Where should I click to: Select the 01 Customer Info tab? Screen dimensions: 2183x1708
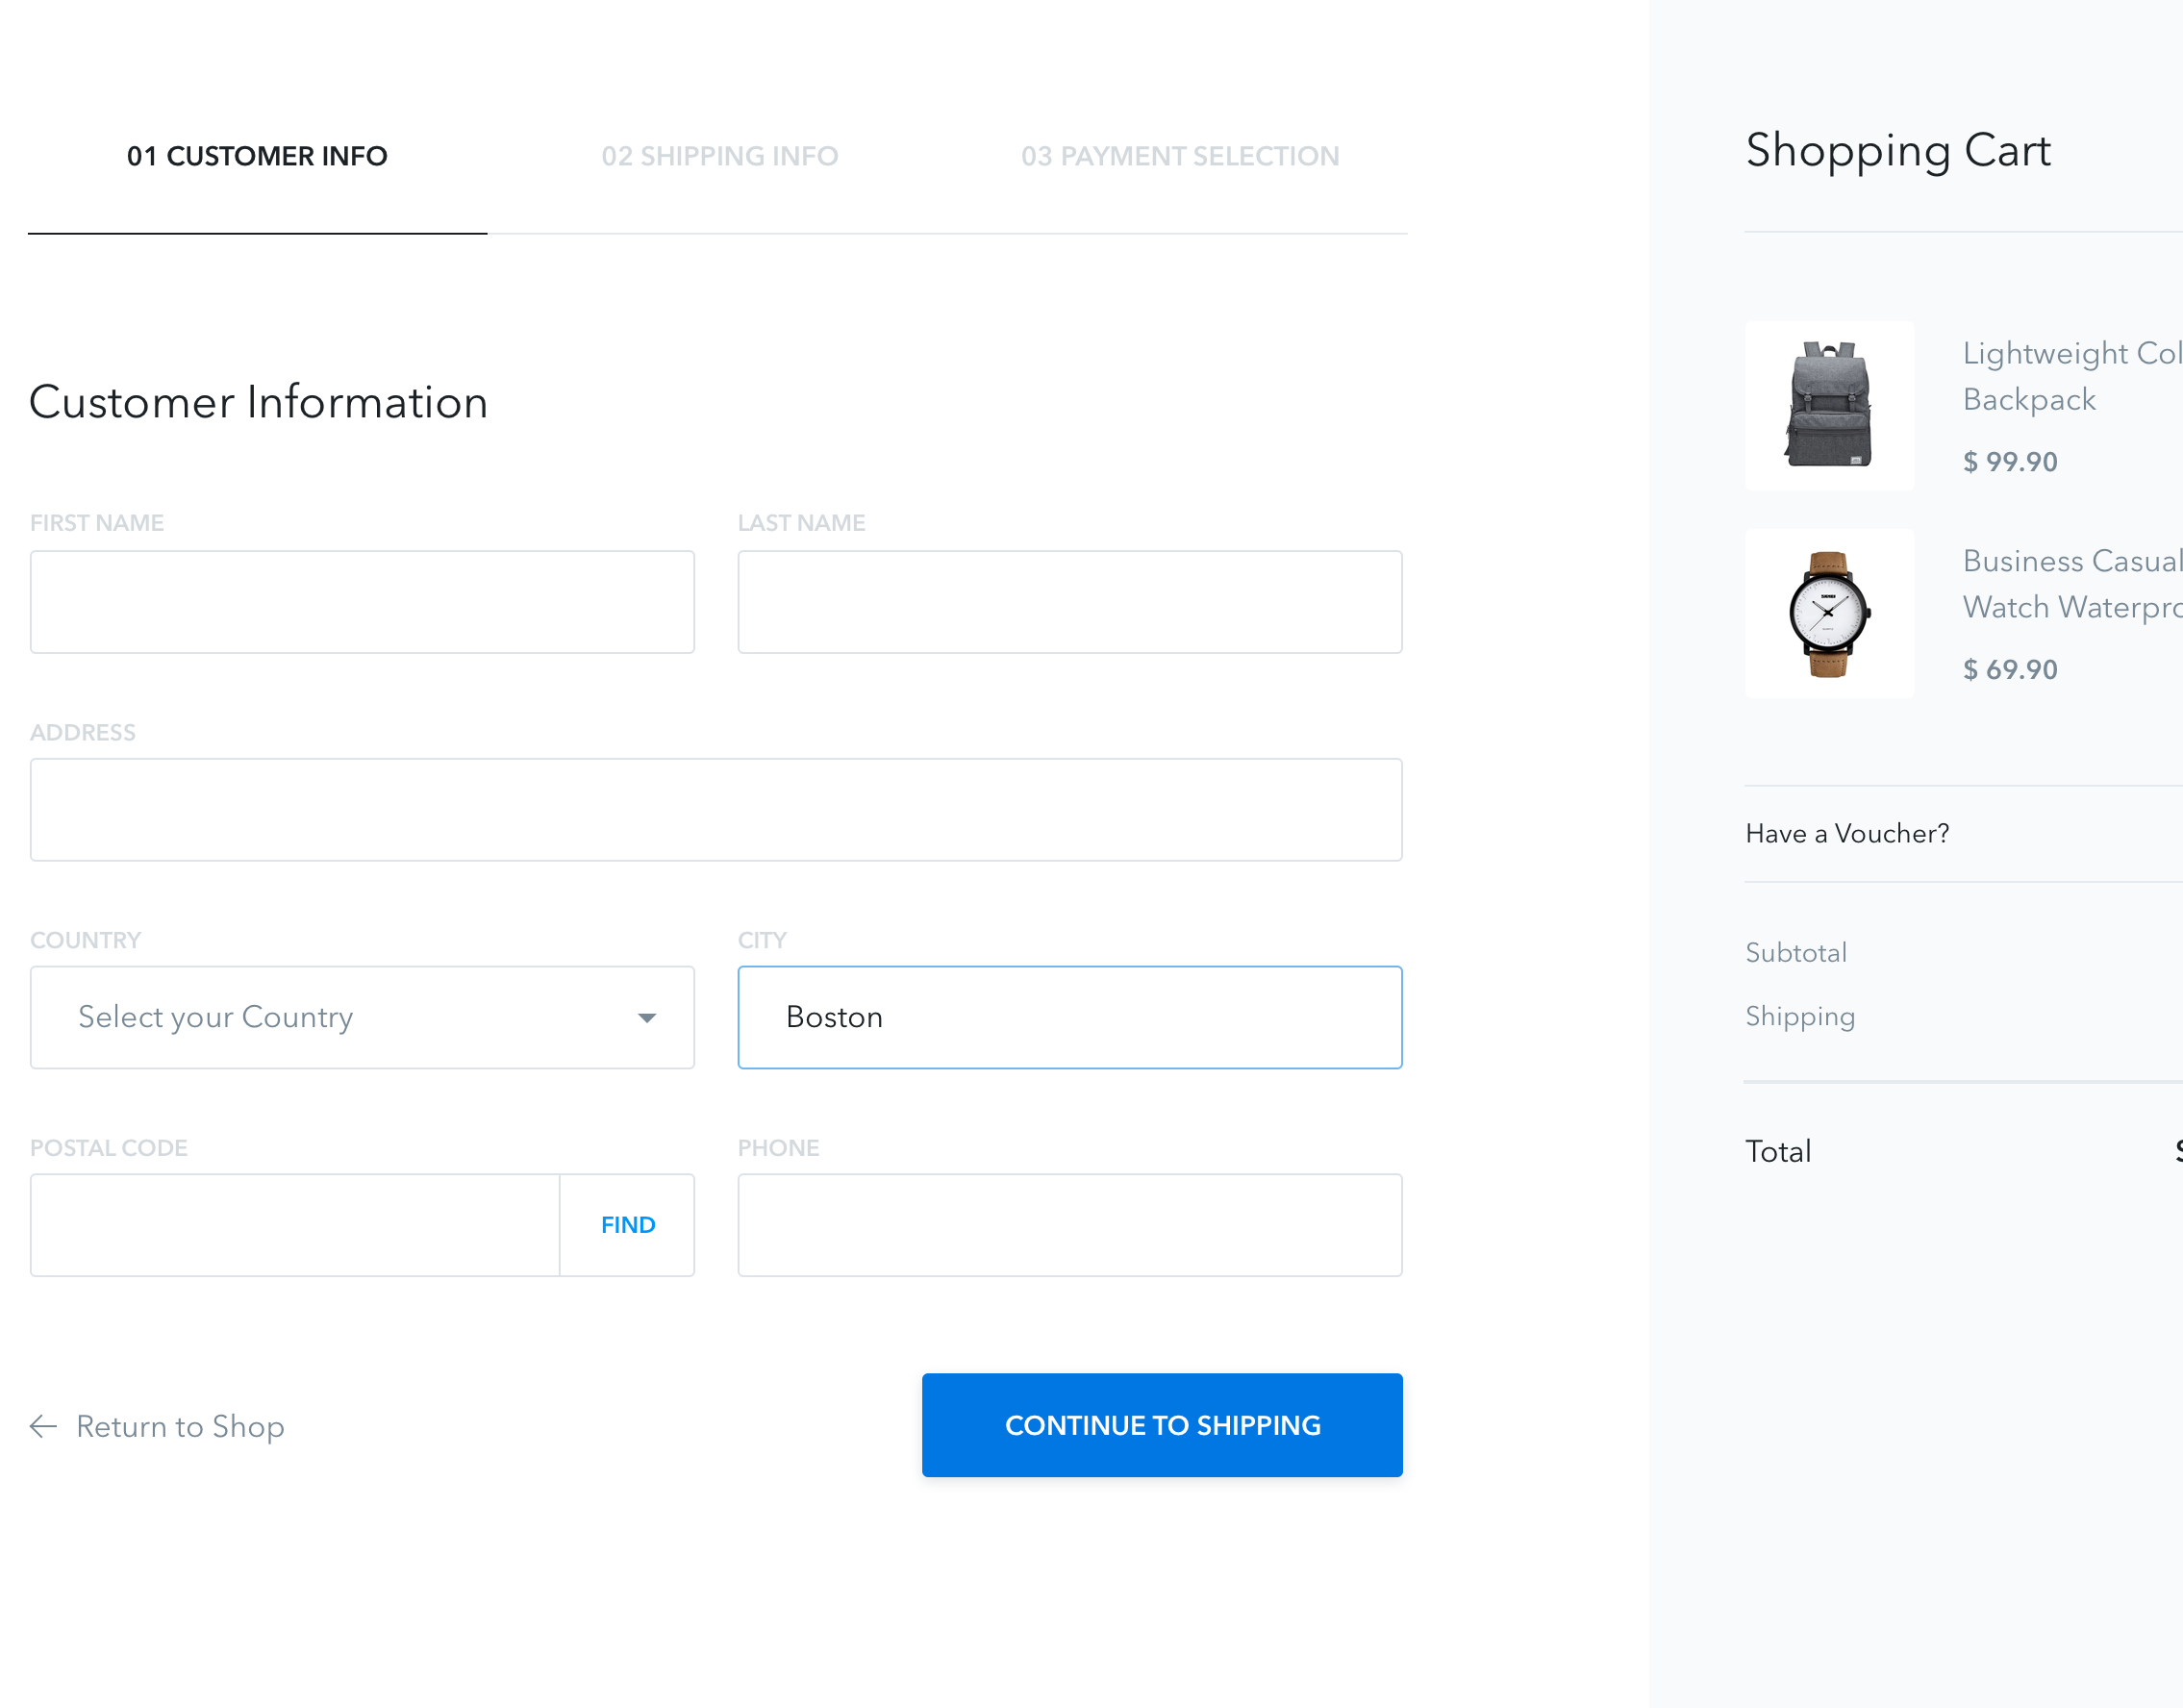(x=257, y=156)
